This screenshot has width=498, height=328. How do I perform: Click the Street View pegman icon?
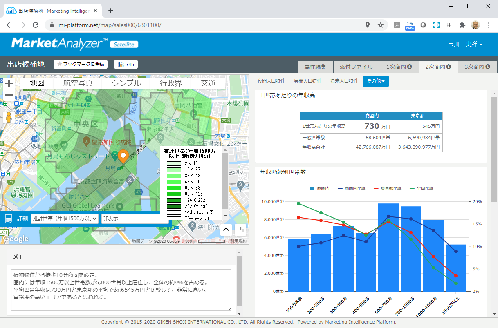pyautogui.click(x=9, y=117)
